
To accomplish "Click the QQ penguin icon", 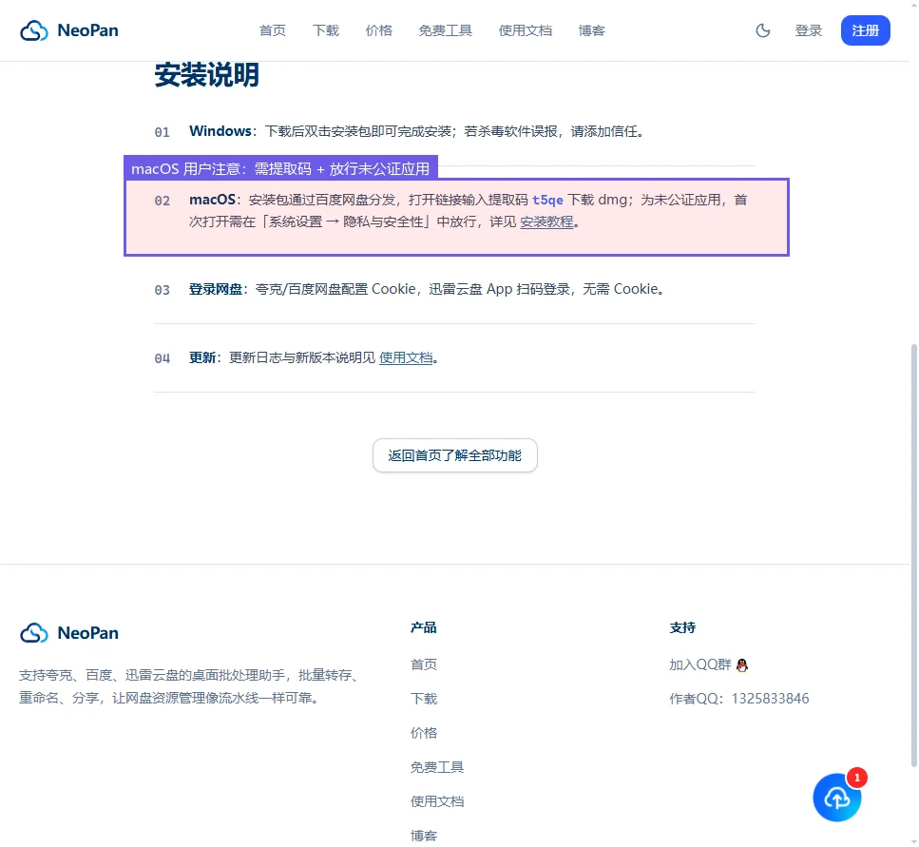I will (742, 664).
